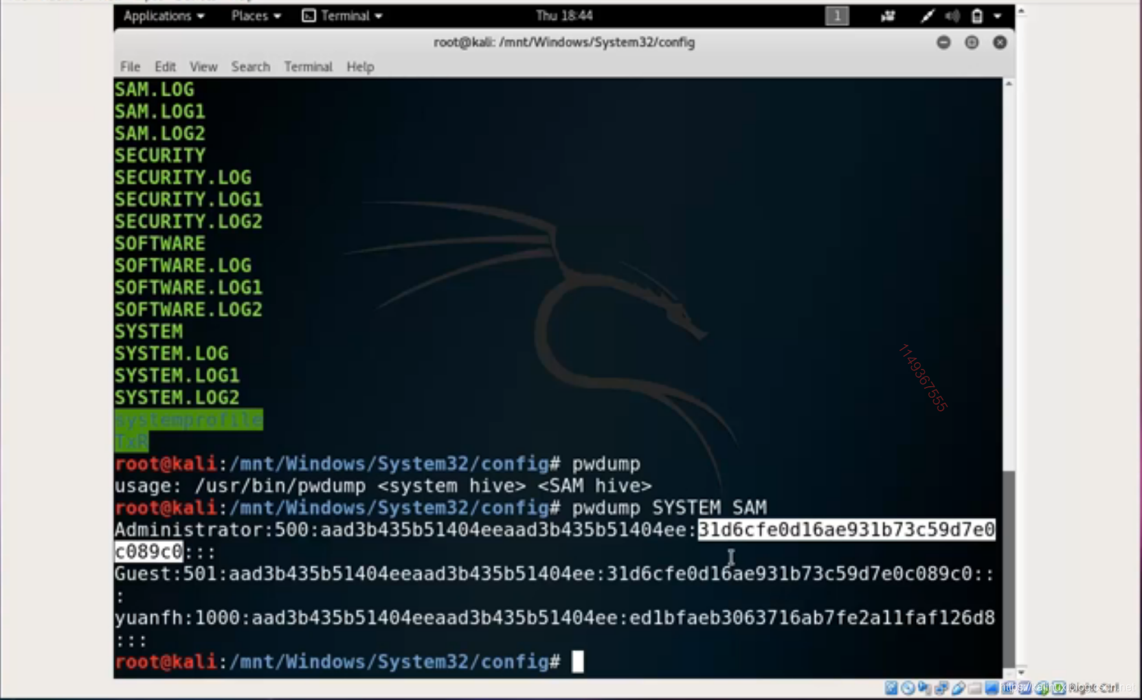The height and width of the screenshot is (700, 1142).
Task: Close the terminal window
Action: 1000,43
